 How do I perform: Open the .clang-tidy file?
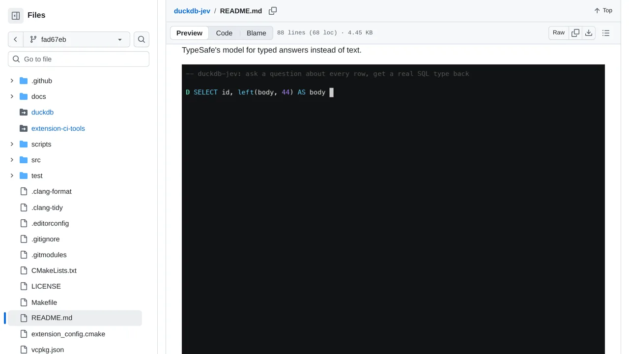[47, 207]
